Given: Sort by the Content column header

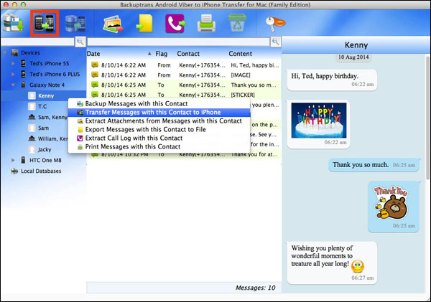Looking at the screenshot, I should (x=241, y=54).
